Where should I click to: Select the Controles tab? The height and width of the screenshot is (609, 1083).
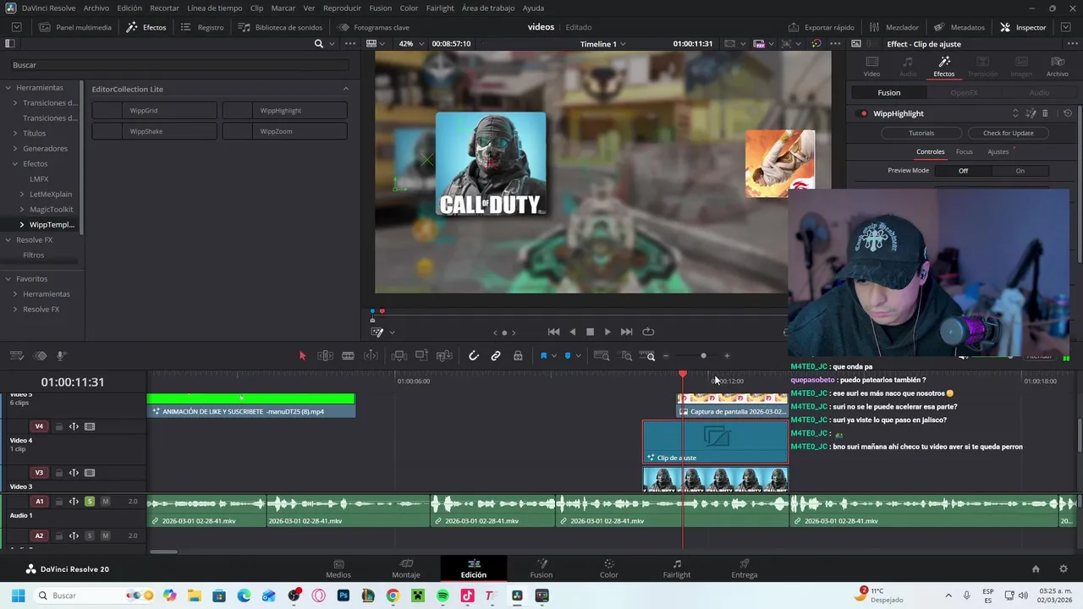(x=931, y=152)
